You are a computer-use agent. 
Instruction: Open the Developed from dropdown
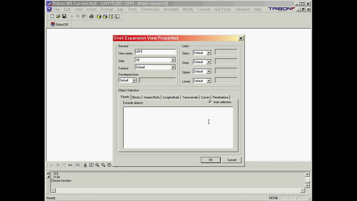coord(134,80)
